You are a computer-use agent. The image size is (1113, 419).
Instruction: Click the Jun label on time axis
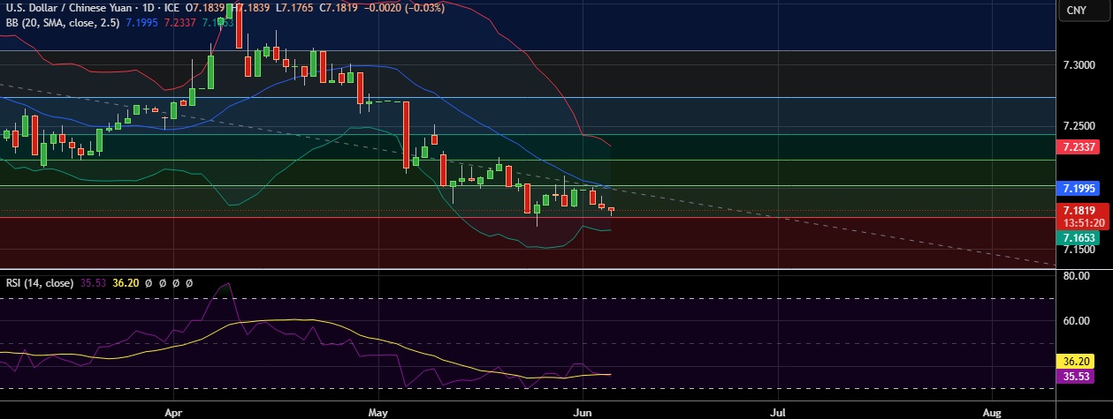583,411
